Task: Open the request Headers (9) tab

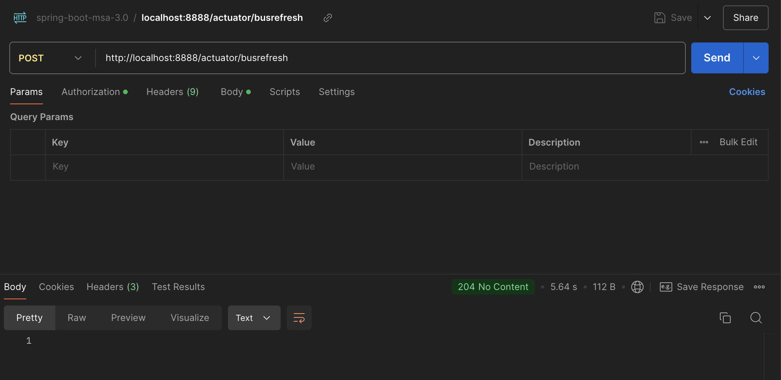Action: (x=173, y=92)
